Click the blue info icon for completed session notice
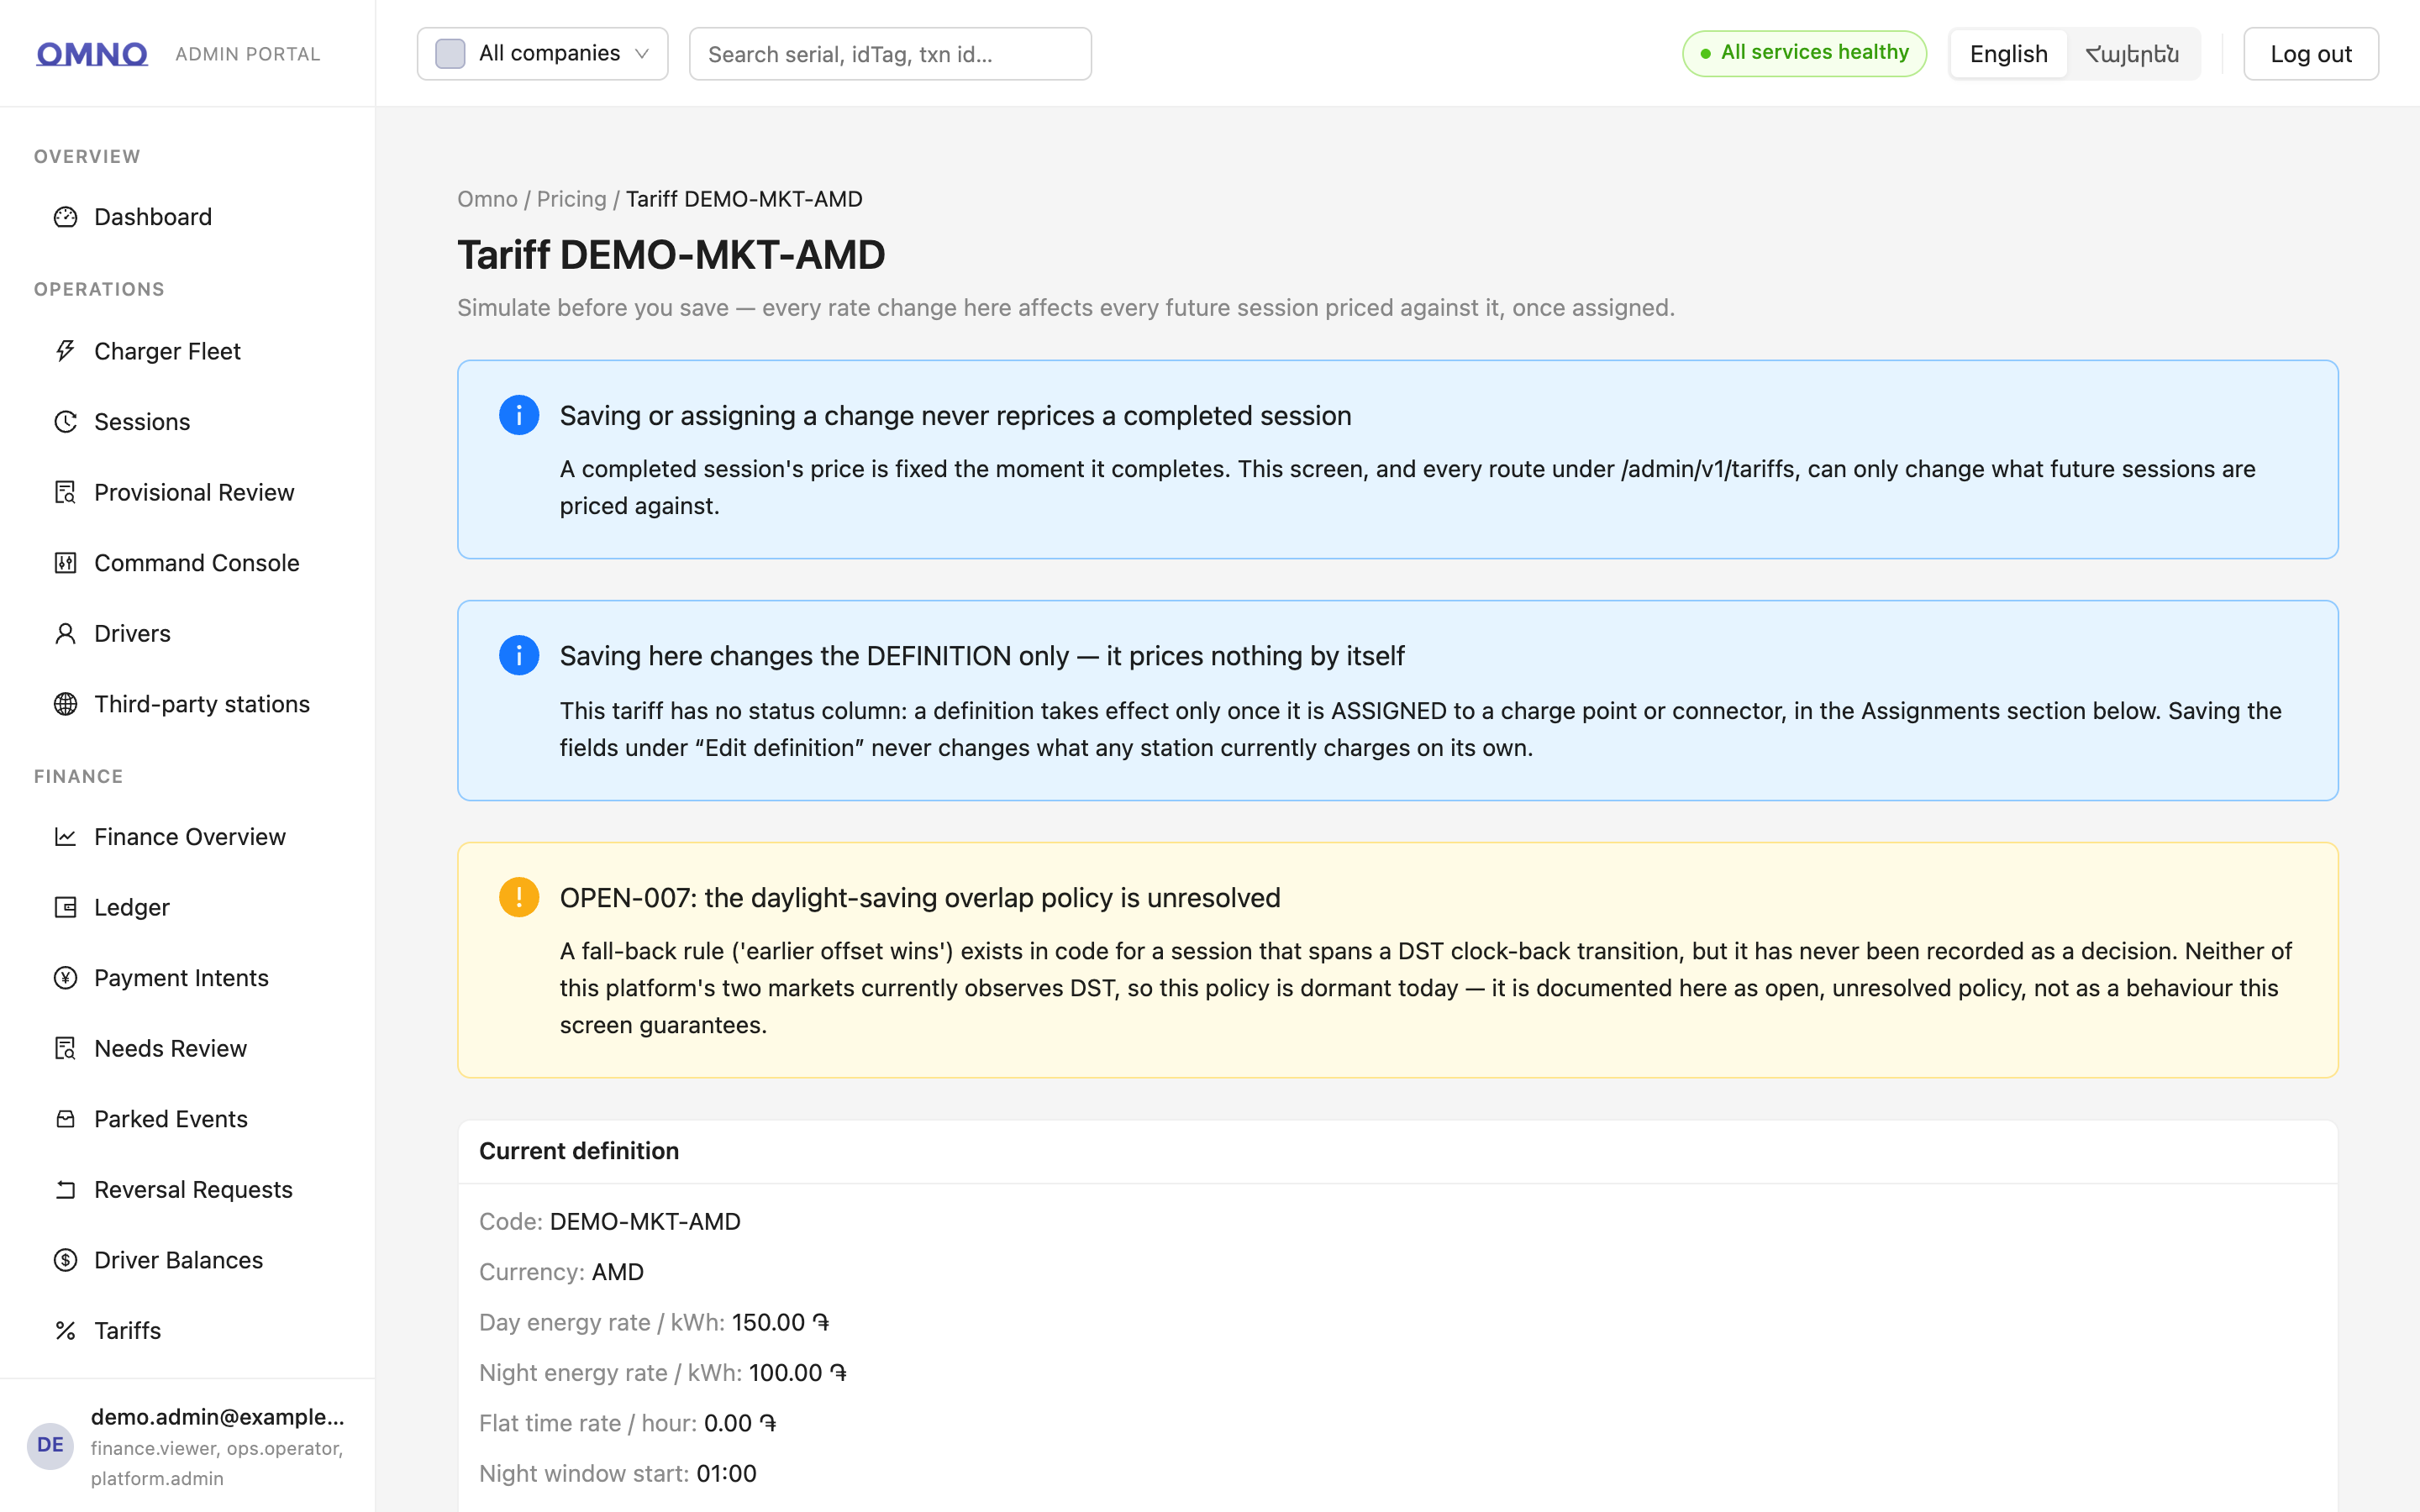2420x1512 pixels. click(x=519, y=415)
